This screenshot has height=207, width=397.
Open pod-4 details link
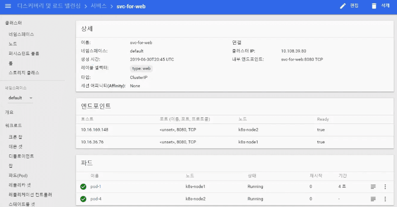tap(96, 199)
